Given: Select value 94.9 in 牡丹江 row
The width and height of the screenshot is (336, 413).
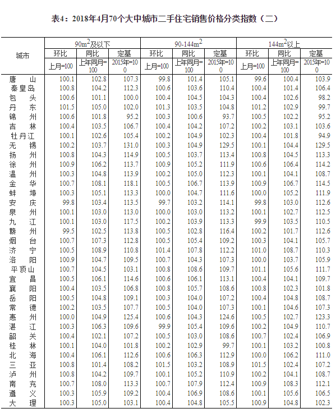Looking at the screenshot, I should pyautogui.click(x=324, y=136).
